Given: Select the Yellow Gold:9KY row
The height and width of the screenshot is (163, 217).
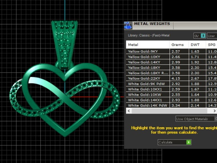Looking at the screenshot, I should [171, 51].
